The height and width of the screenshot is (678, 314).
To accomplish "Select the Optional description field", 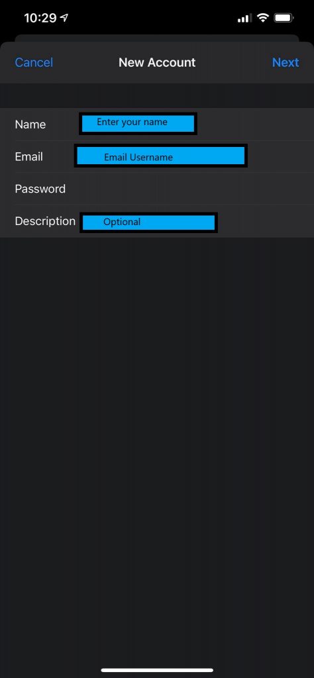I will tap(148, 222).
